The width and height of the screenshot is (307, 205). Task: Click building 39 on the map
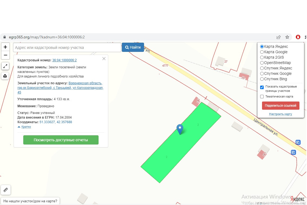pos(244,77)
